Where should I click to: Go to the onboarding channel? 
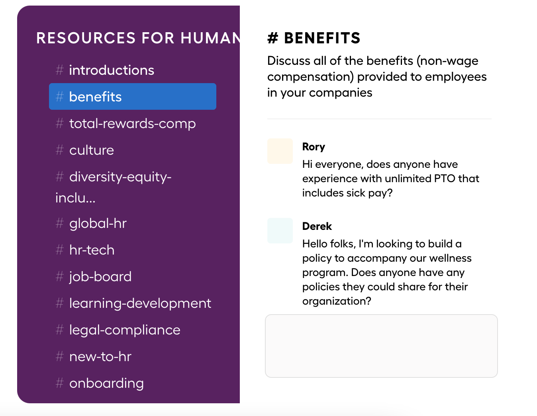click(106, 383)
